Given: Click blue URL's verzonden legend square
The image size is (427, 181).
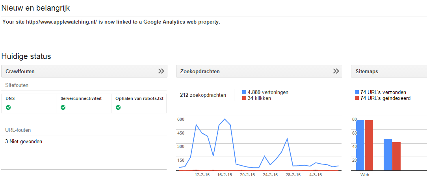Looking at the screenshot, I should pos(357,92).
